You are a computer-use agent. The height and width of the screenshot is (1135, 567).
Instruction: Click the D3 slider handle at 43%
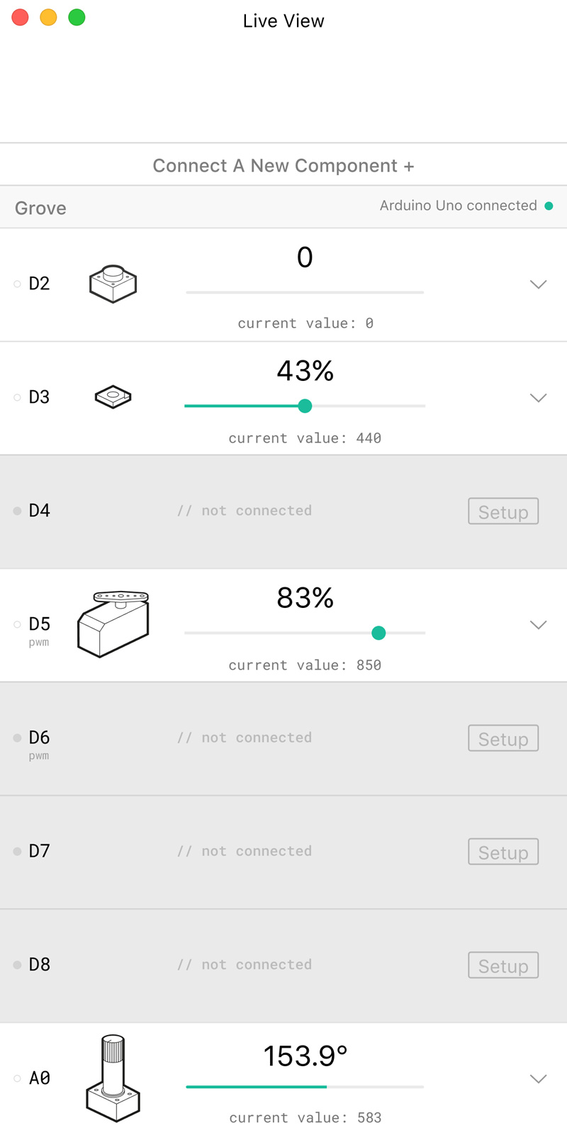tap(305, 406)
